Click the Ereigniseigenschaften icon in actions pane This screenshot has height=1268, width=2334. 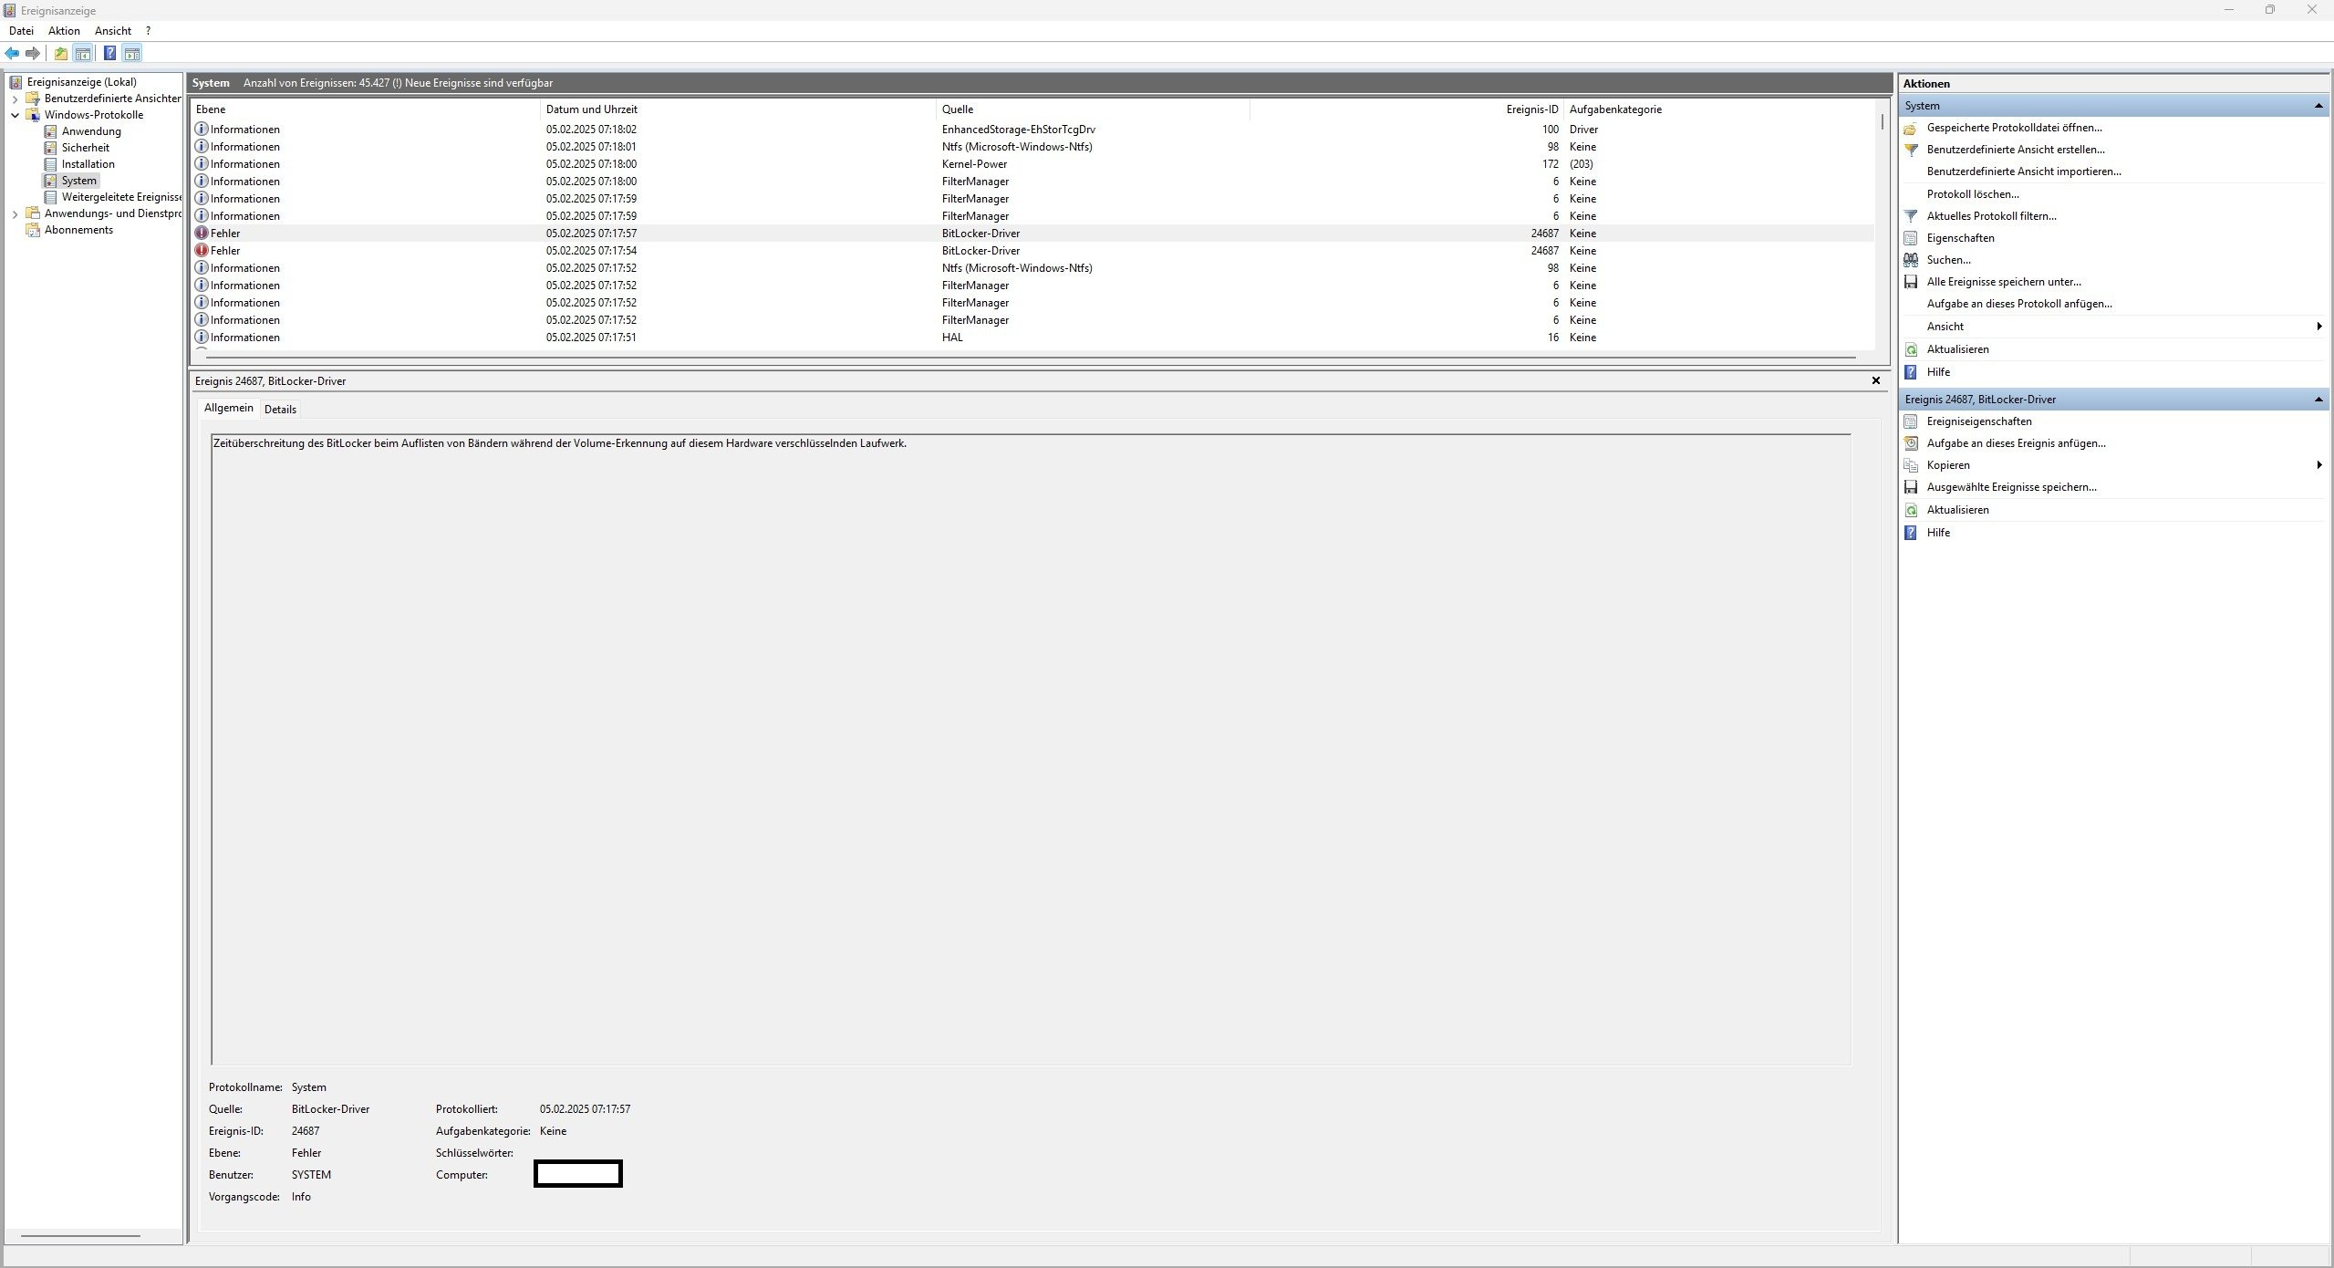pos(1911,421)
